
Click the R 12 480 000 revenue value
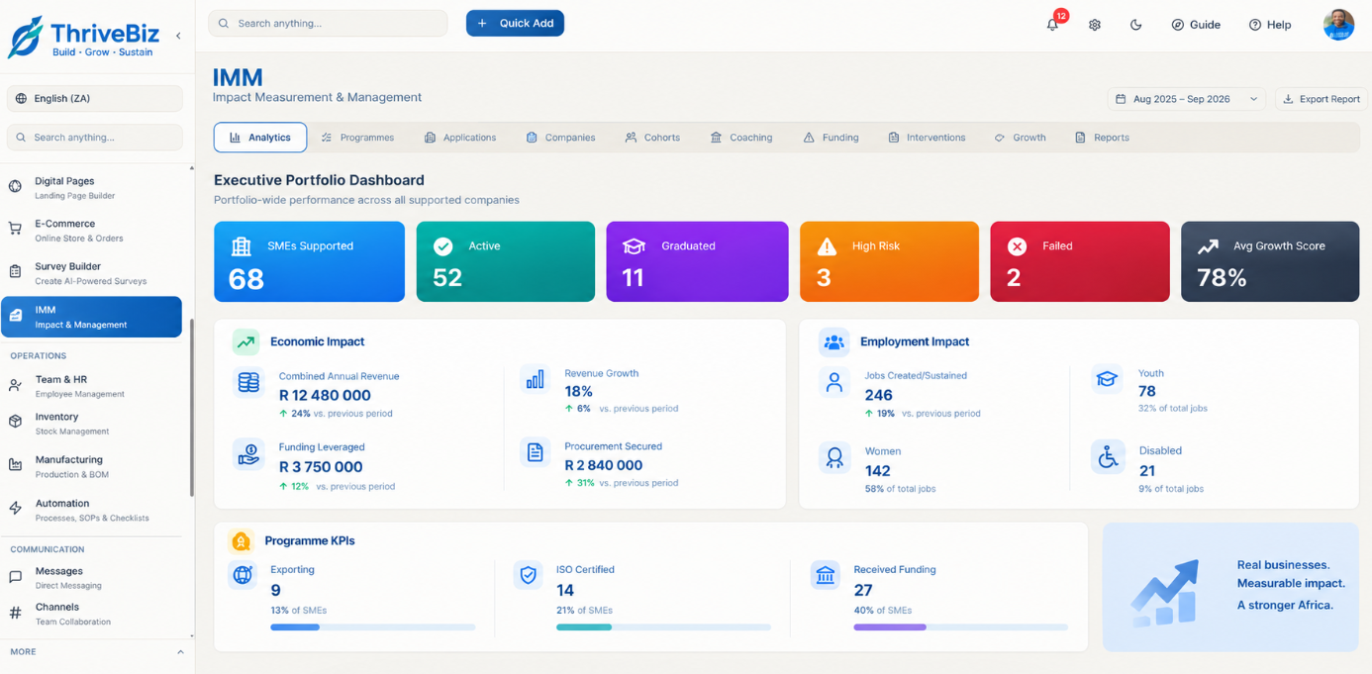tap(325, 395)
